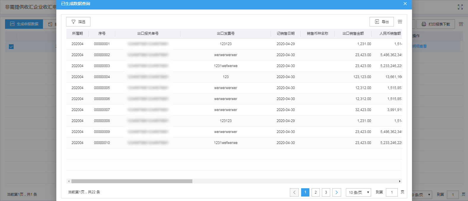Select row with 序号 00000004

[x=234, y=77]
